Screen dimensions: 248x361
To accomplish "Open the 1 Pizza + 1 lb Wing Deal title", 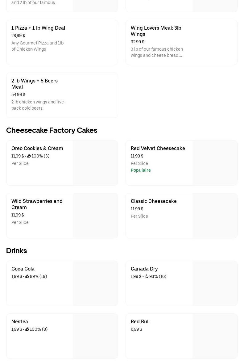I will 38,28.
